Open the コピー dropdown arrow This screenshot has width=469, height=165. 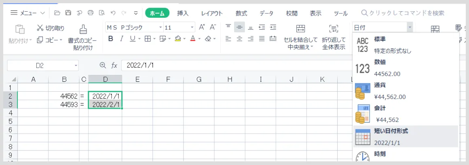point(61,40)
